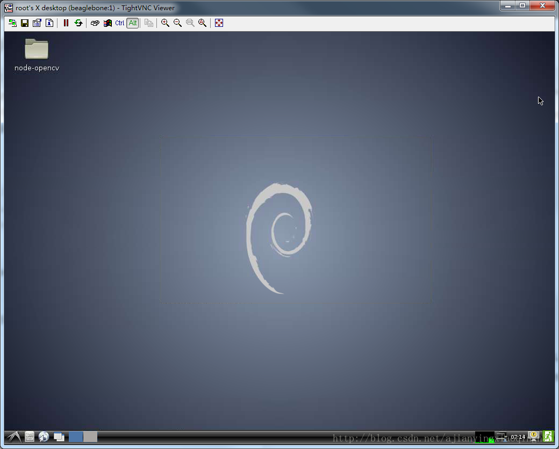Image resolution: width=559 pixels, height=449 pixels.
Task: Click the iconify all windows panel icon
Action: point(59,437)
